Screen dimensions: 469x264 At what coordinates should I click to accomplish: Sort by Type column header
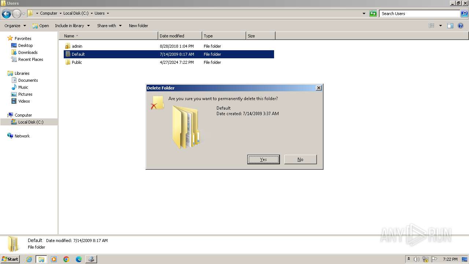click(x=224, y=36)
